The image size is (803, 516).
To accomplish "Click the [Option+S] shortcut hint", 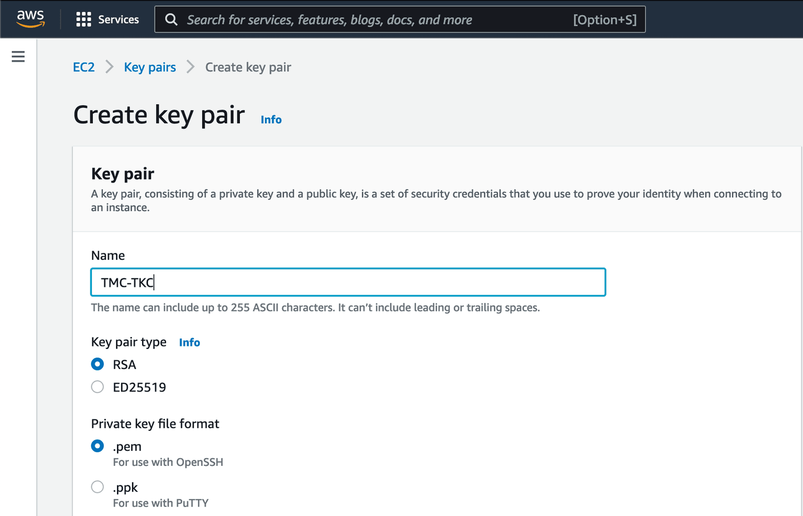I will (x=604, y=20).
